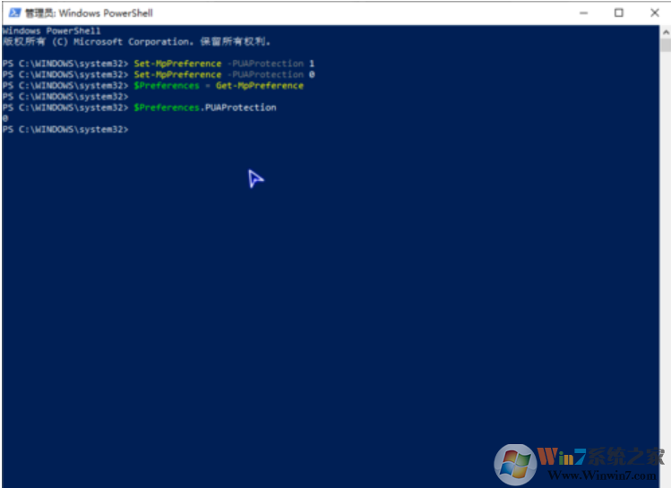
Task: Click the Www.Winwin7.com watermark text
Action: 602,475
